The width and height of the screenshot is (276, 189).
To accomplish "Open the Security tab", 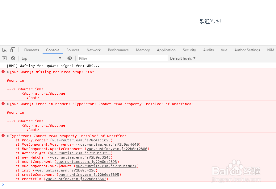I will (189, 50).
